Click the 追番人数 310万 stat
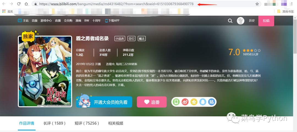 [105, 52]
